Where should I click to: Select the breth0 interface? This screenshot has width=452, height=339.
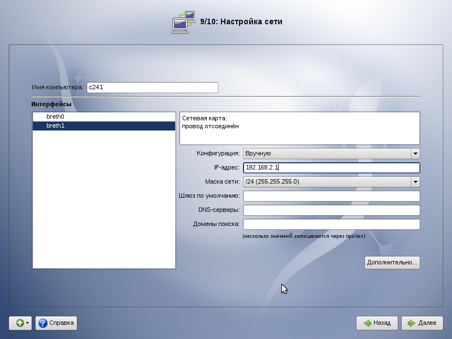click(55, 116)
